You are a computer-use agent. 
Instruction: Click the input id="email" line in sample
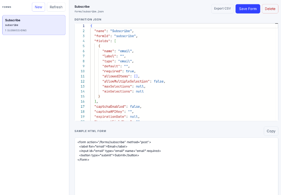pos(120,151)
